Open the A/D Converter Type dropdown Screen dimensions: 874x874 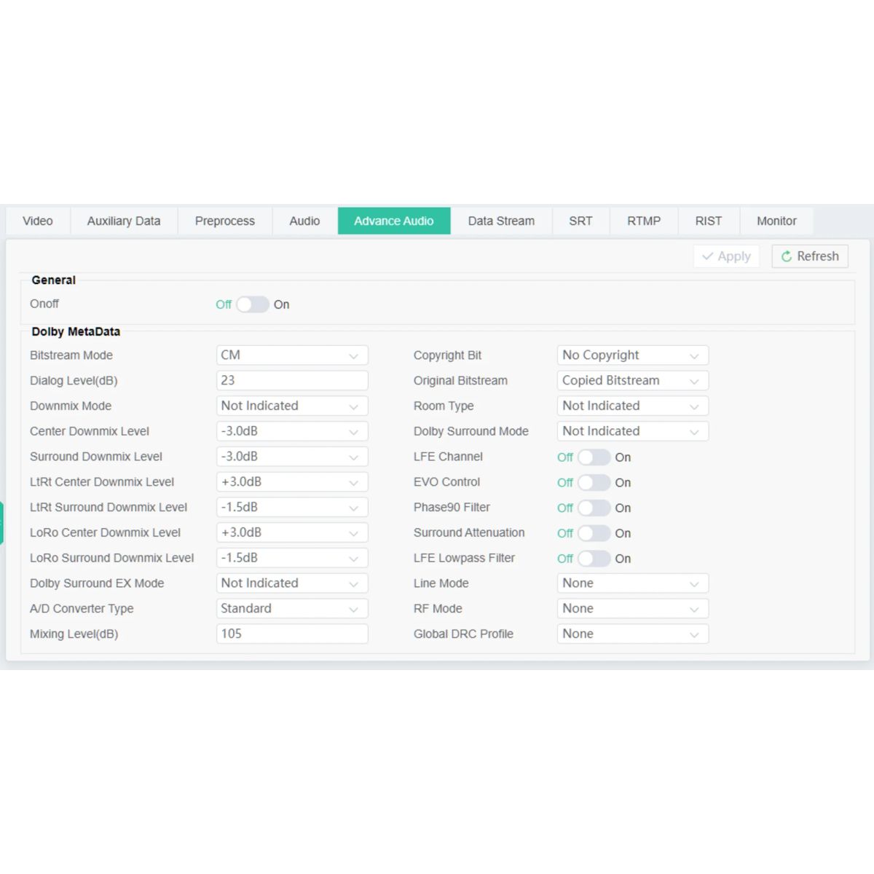[291, 608]
